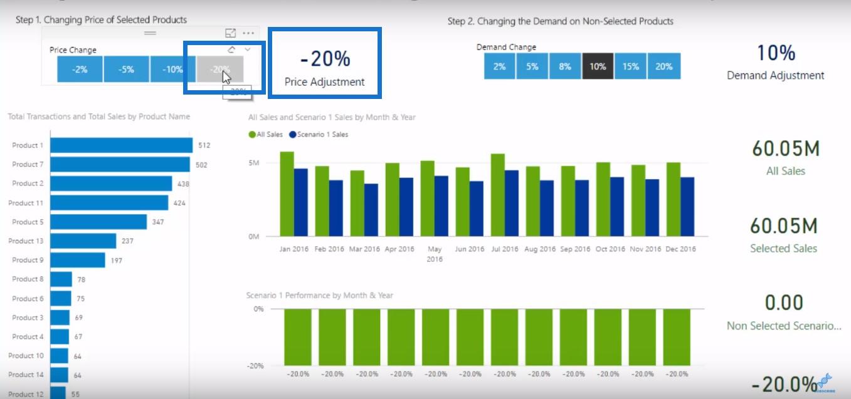851x399 pixels.
Task: Select -2% in Price Change slicer
Action: pos(80,69)
